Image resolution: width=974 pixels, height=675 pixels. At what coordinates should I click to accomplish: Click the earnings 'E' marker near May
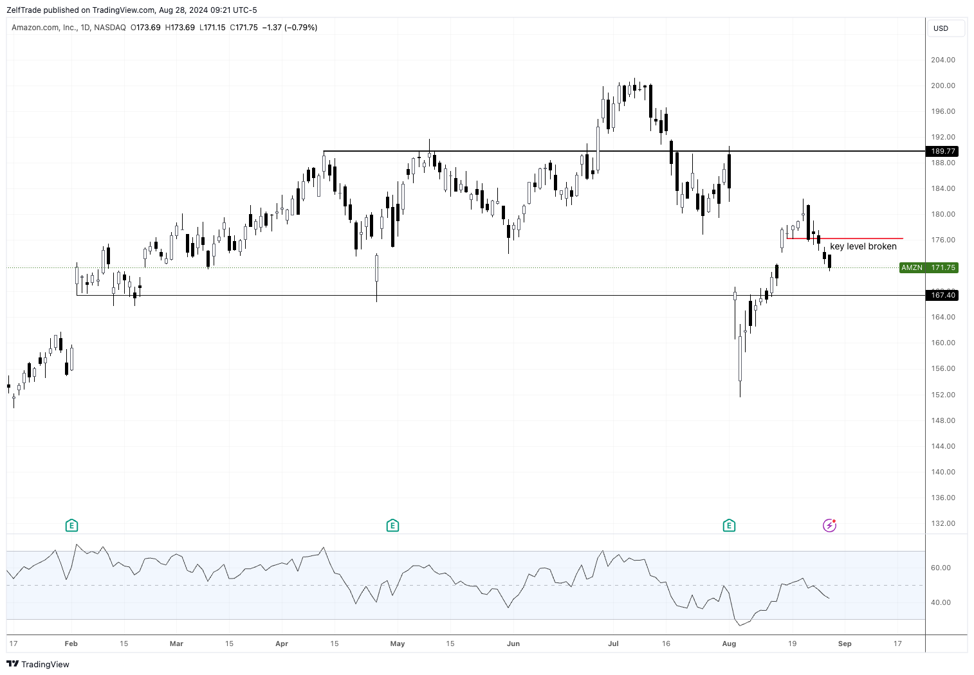pos(392,526)
